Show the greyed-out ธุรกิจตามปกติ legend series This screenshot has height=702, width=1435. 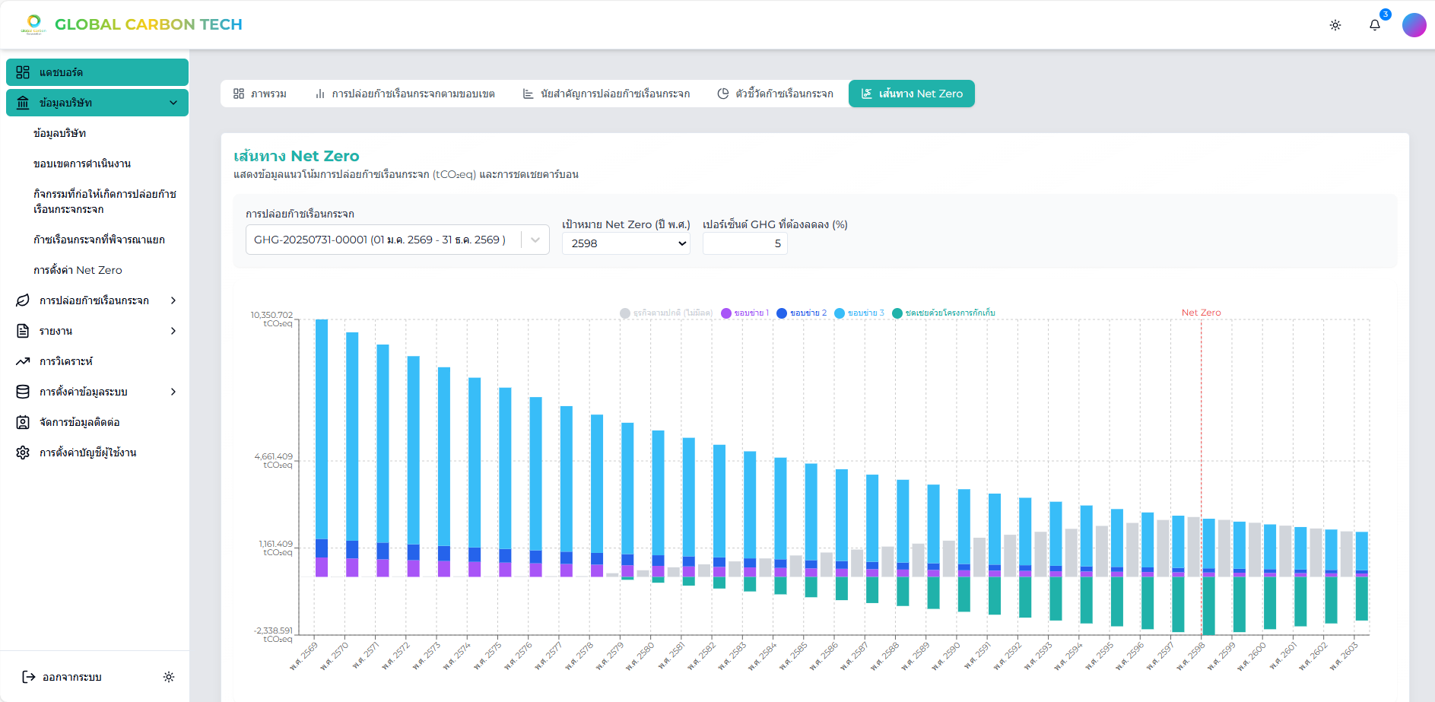666,313
